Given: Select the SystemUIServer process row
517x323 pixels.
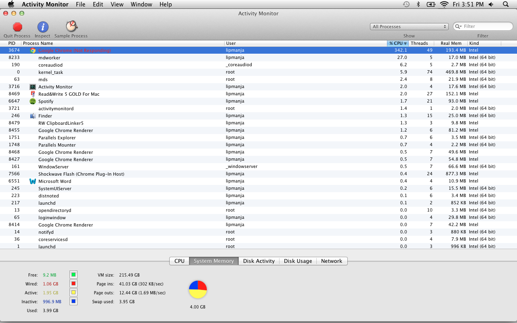Looking at the screenshot, I should coord(258,189).
